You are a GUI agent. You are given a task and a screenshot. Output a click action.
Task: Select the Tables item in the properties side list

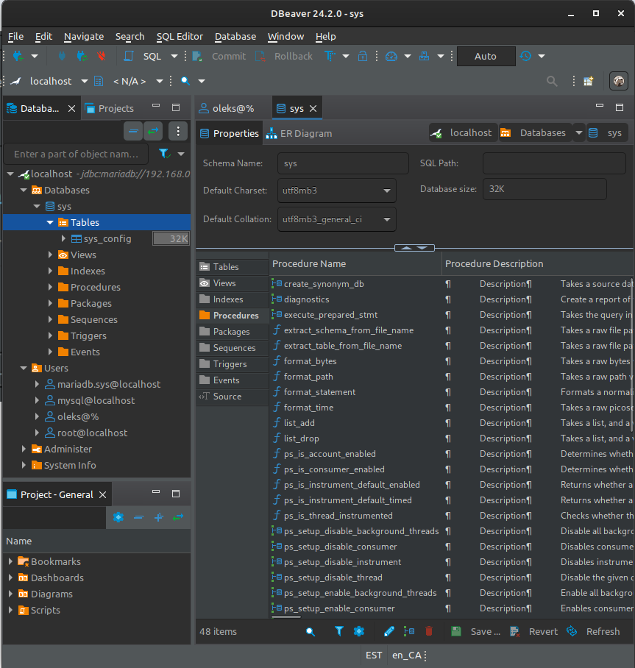[x=233, y=267]
